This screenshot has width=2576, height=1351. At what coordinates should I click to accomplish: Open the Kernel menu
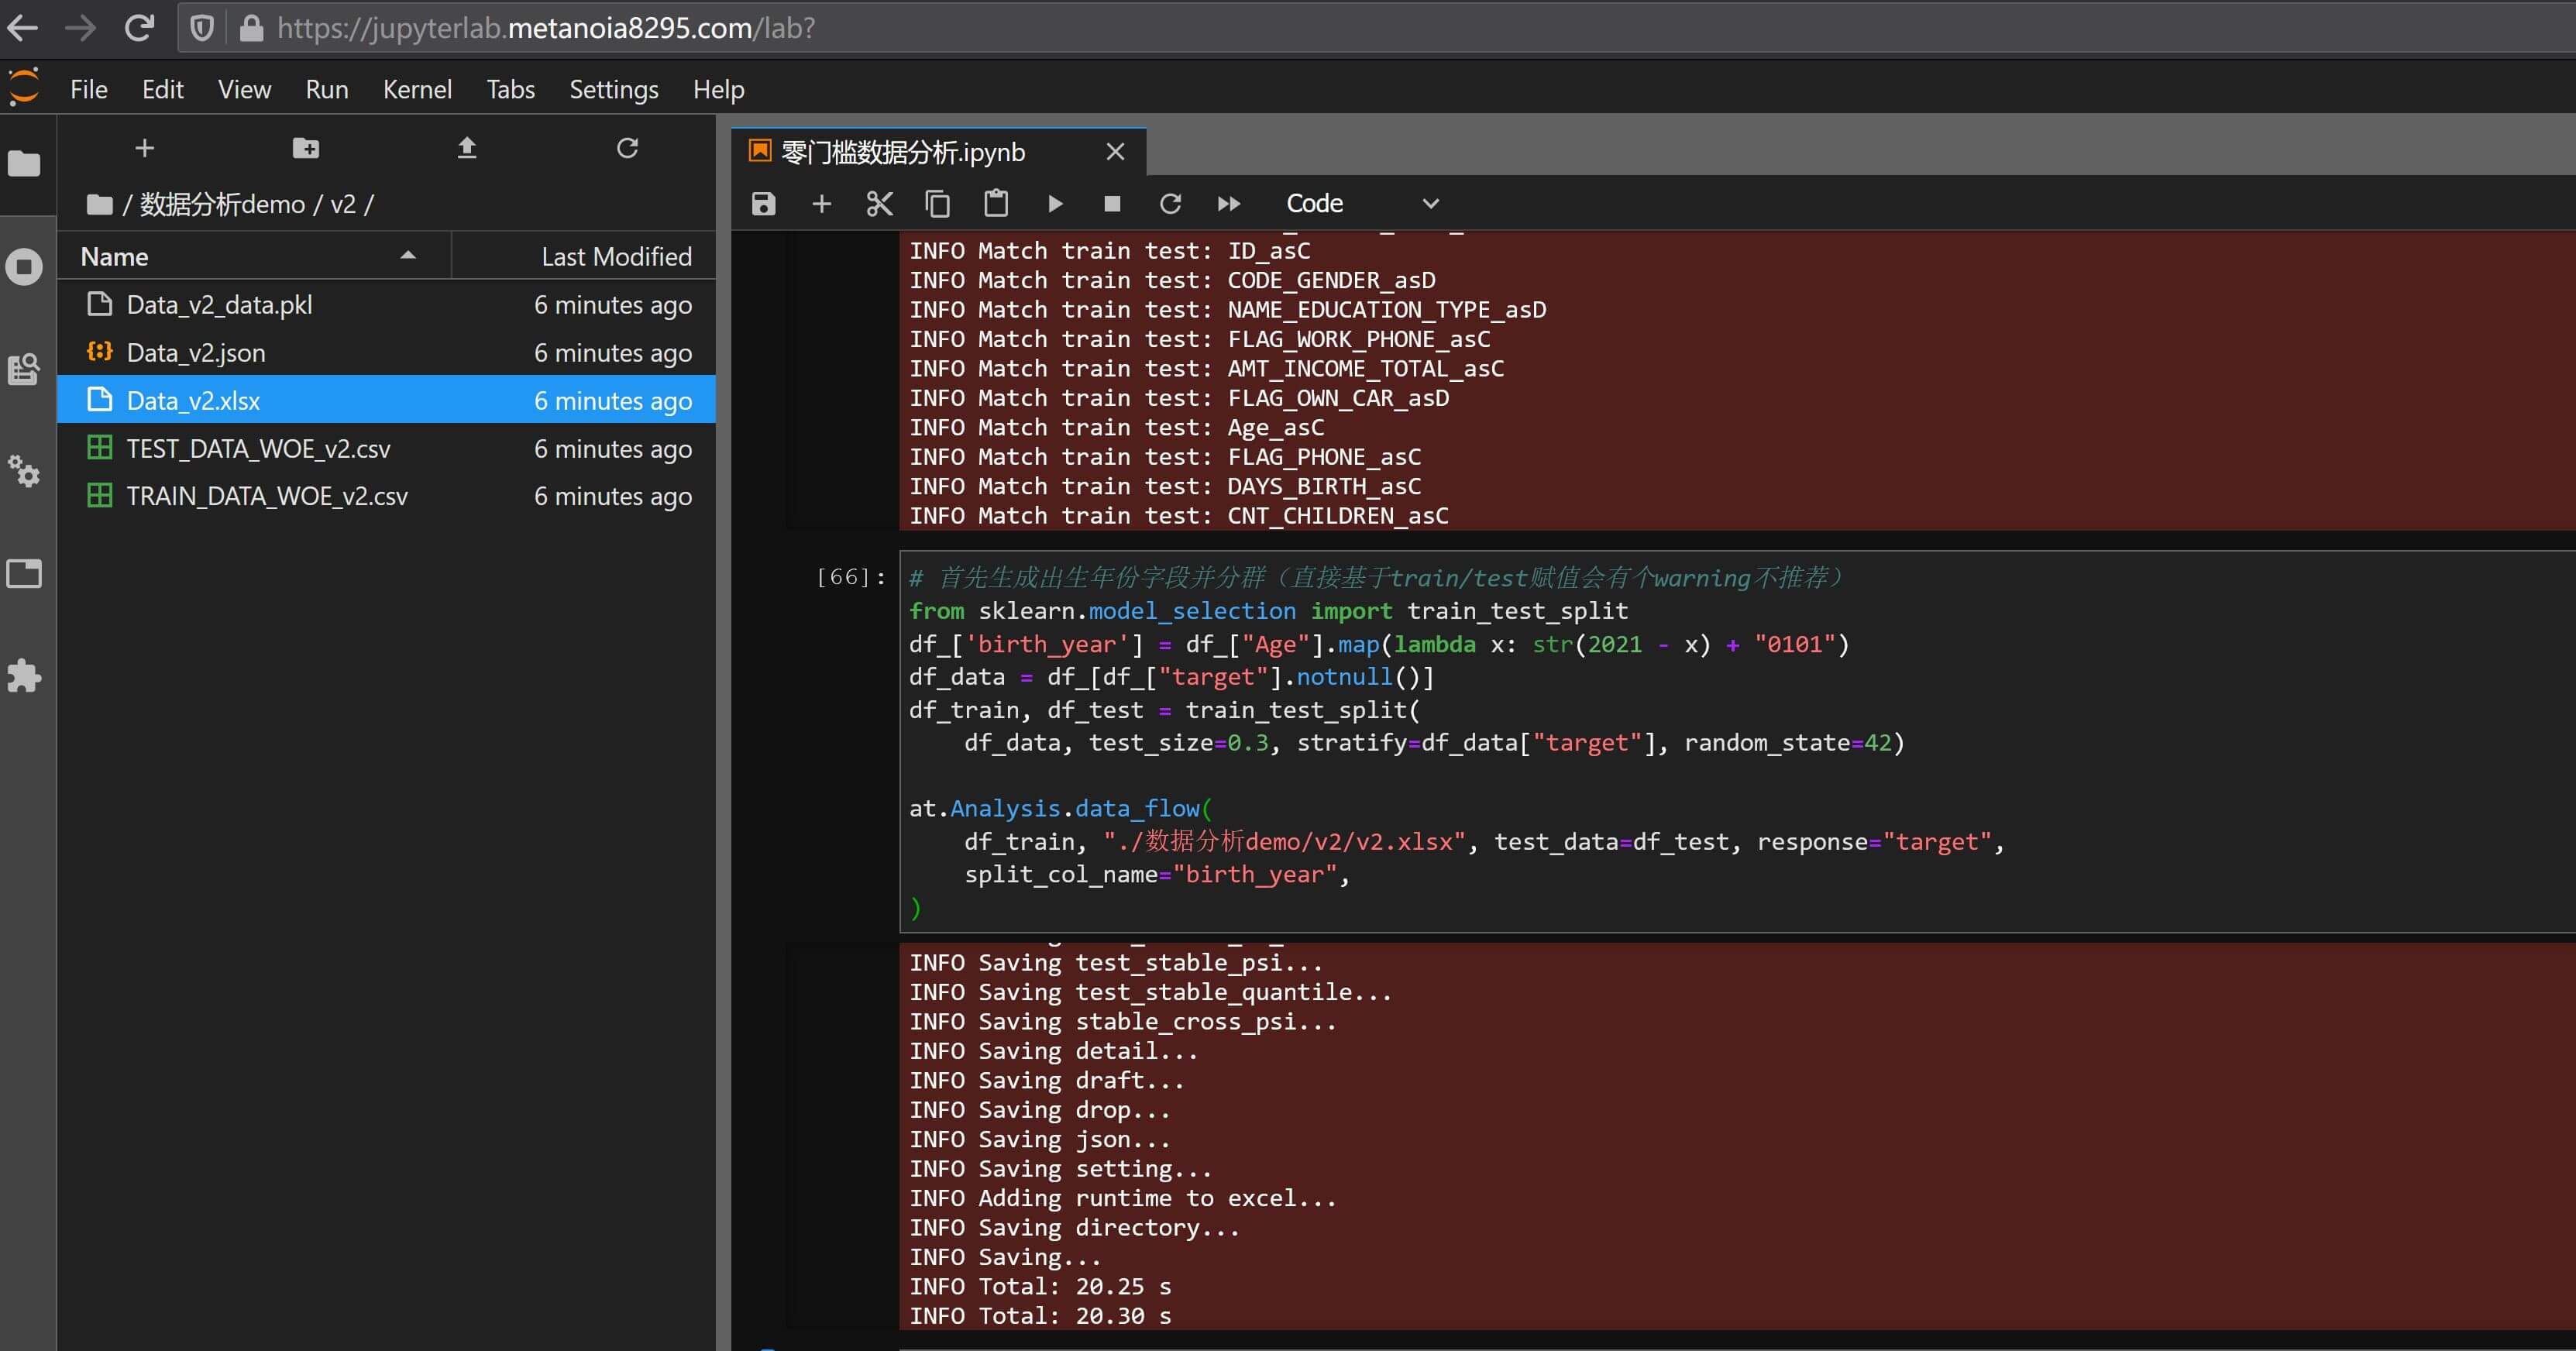tap(417, 90)
